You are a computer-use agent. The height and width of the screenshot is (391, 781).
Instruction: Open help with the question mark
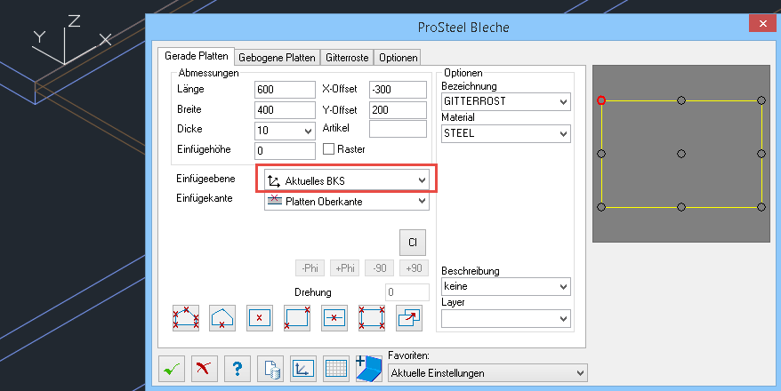click(x=238, y=369)
